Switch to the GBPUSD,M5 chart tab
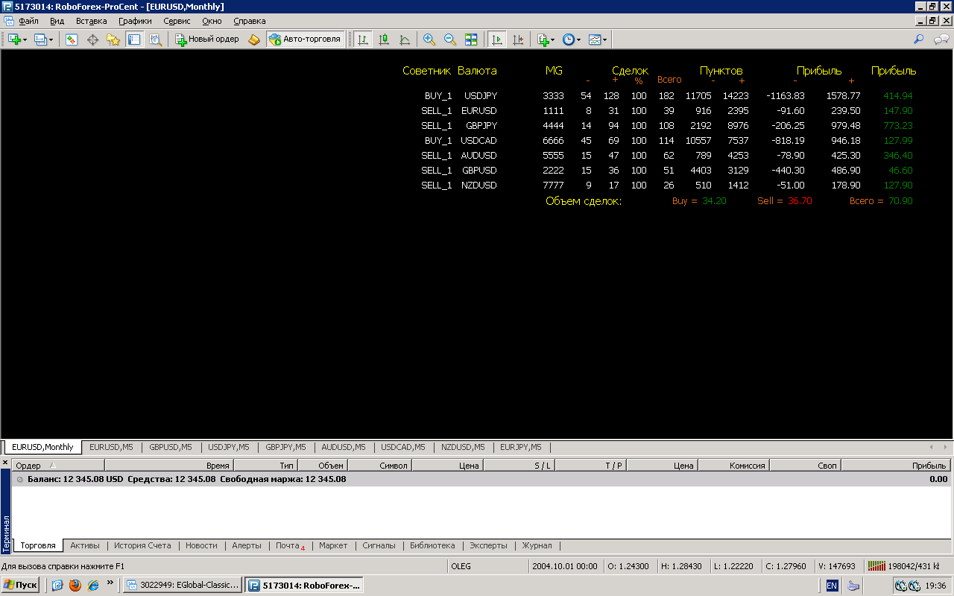954x596 pixels. (x=170, y=447)
